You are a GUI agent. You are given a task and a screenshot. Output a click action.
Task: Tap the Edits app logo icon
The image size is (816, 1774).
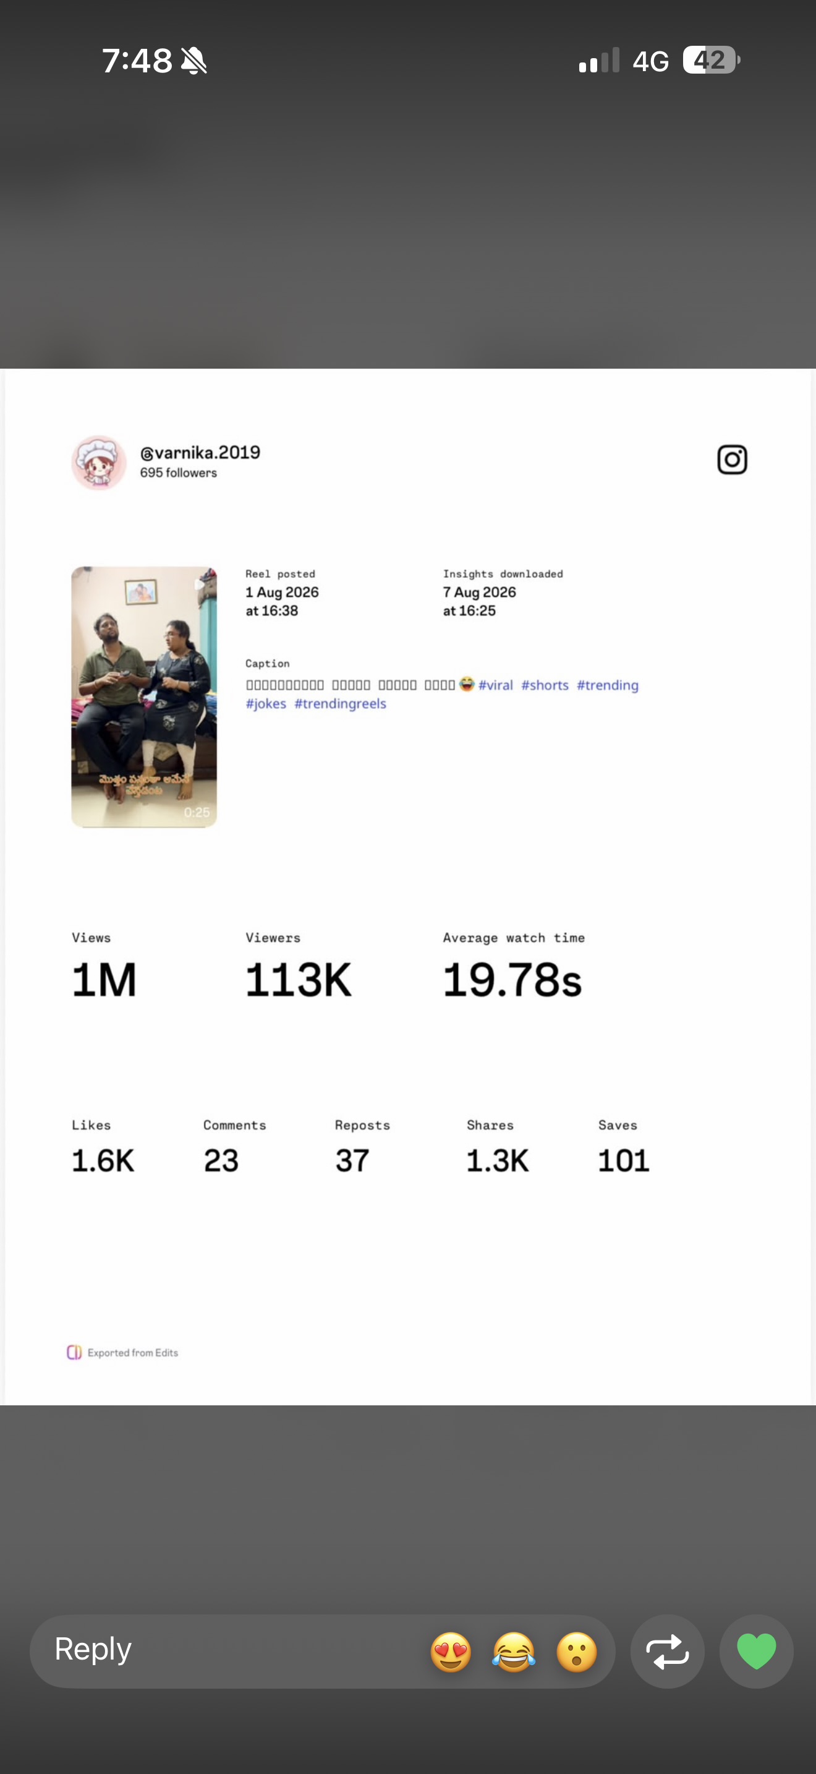[x=74, y=1353]
